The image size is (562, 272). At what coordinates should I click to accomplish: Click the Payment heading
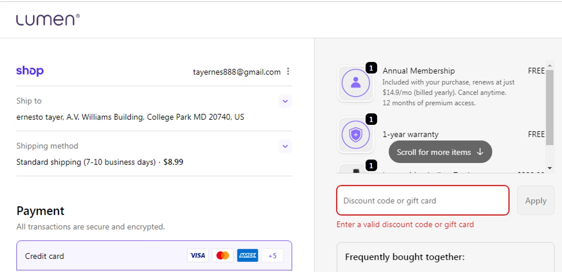(40, 211)
